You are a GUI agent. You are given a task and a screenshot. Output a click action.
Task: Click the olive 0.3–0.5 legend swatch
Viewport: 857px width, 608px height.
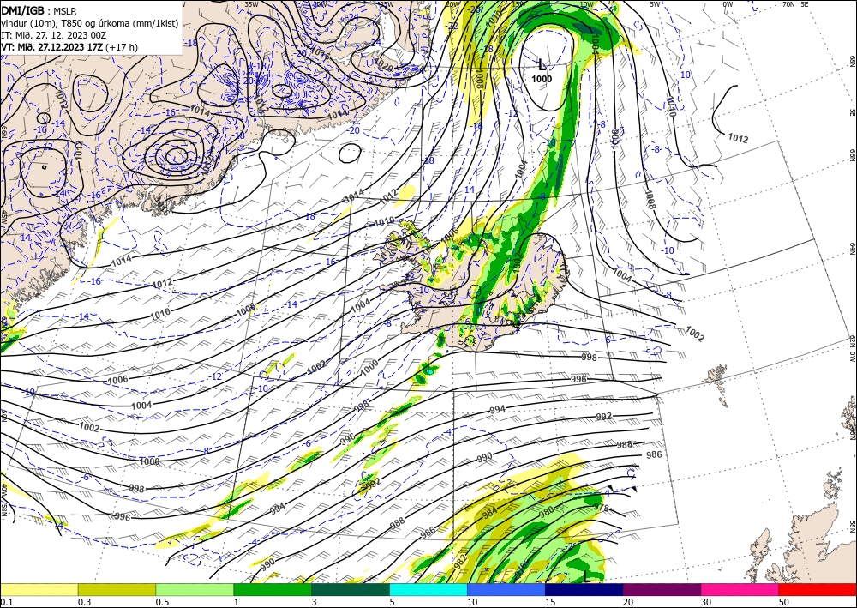pos(117,589)
